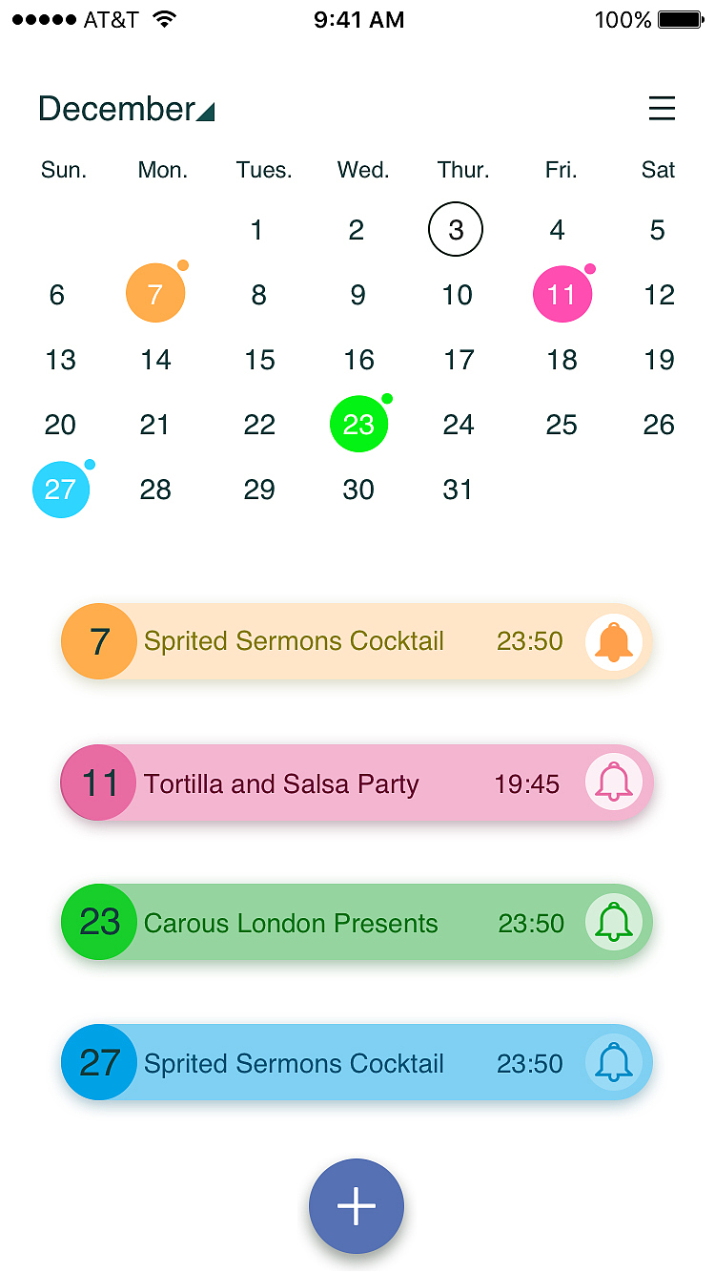Toggle the green bell on Carous London Presents

[x=613, y=923]
